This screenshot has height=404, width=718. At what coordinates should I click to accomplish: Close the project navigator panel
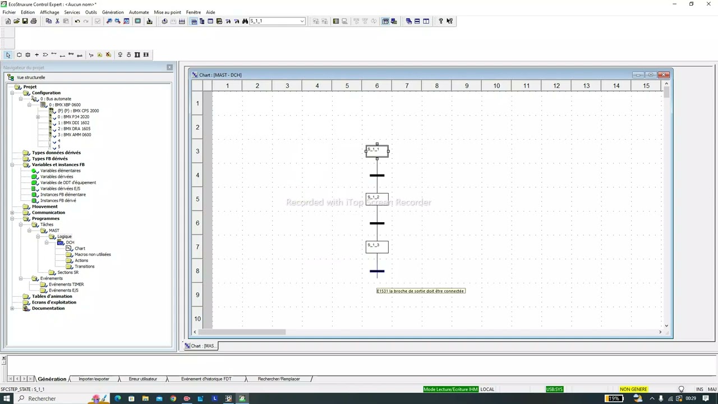pos(169,67)
